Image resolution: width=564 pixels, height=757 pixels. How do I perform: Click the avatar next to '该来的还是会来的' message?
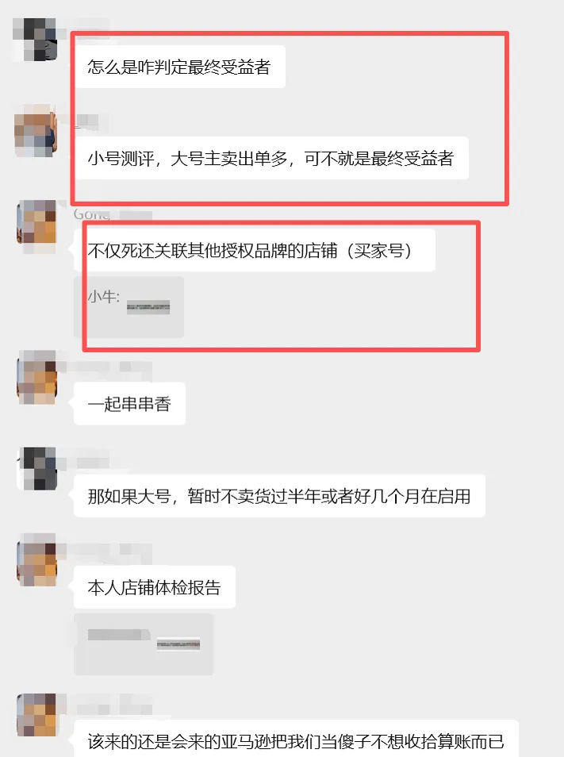(37, 715)
